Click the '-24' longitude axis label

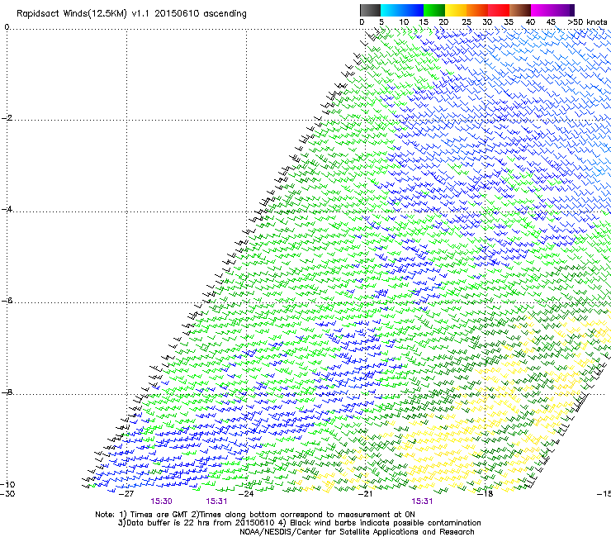click(x=246, y=493)
